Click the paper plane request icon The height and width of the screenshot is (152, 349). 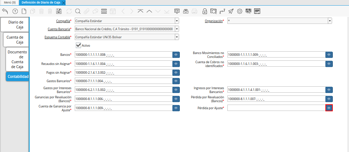coord(231,11)
